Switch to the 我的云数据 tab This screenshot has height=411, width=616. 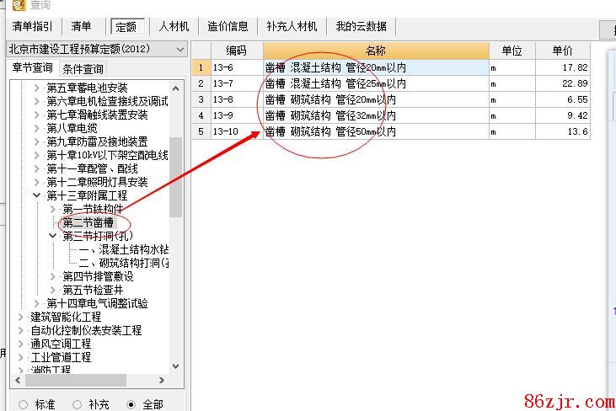pos(361,26)
